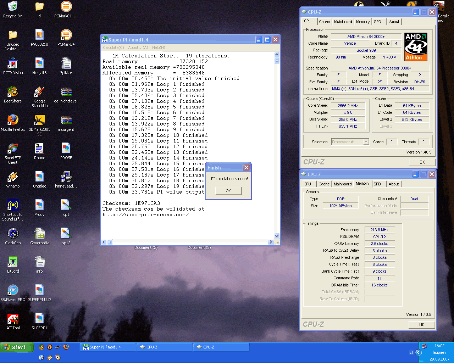This screenshot has height=363, width=454.
Task: Open PCTV Vision desktop icon
Action: click(x=13, y=66)
